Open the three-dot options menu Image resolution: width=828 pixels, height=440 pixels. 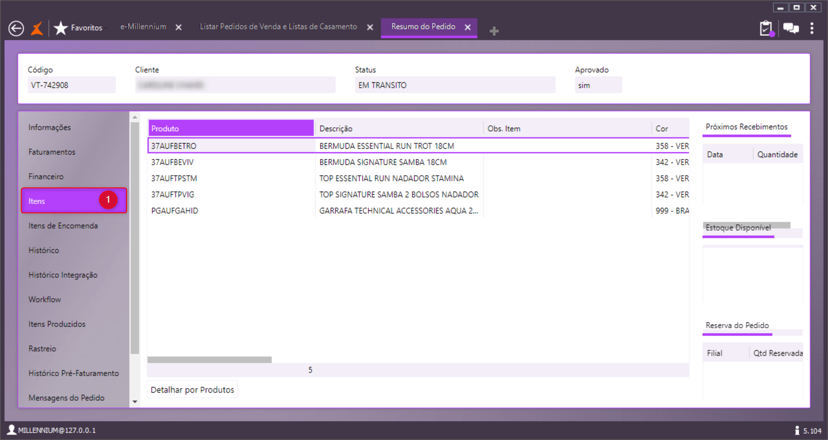(x=812, y=28)
